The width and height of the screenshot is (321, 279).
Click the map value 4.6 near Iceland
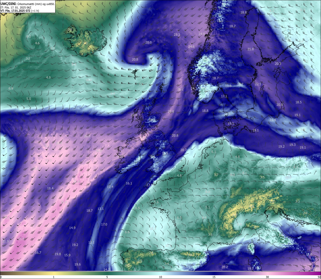(x=37, y=43)
